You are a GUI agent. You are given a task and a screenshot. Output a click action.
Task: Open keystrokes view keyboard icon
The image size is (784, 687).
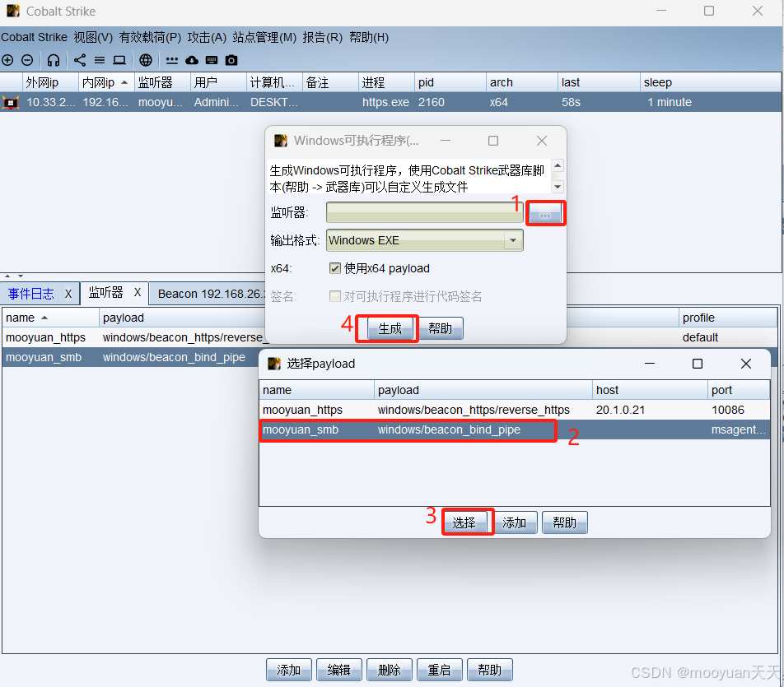click(212, 60)
